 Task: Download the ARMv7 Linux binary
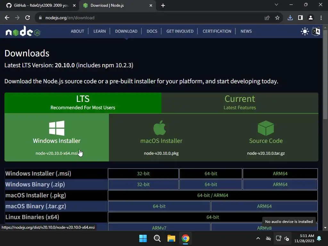tap(159, 227)
